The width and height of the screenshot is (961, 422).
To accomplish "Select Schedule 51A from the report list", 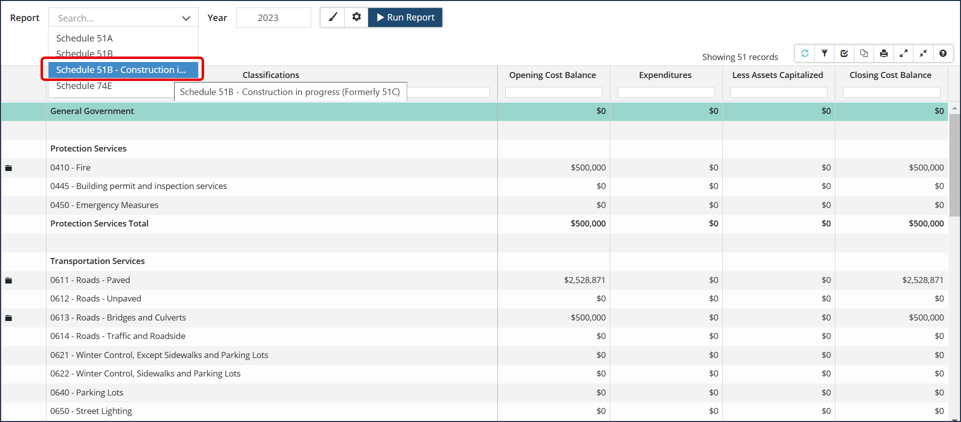I will (85, 38).
